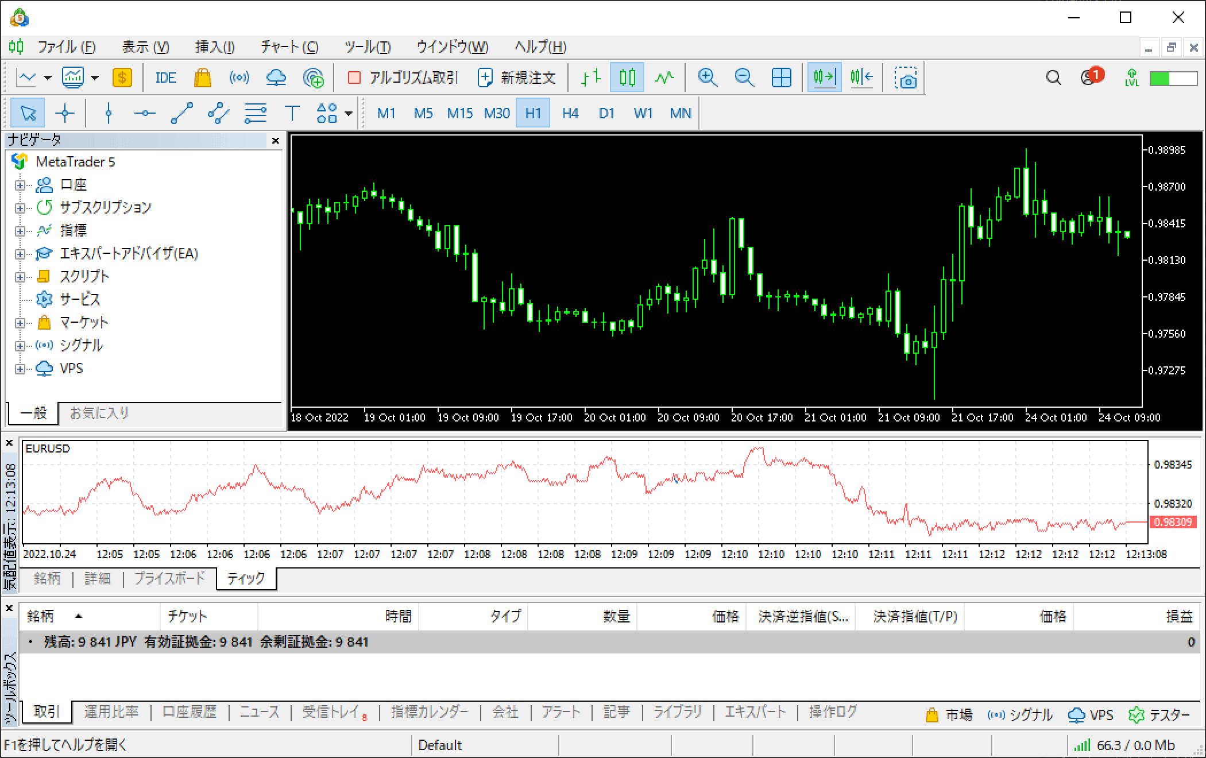Expand the 口座 accounts tree node
Screen dimensions: 1206x758
(x=20, y=185)
